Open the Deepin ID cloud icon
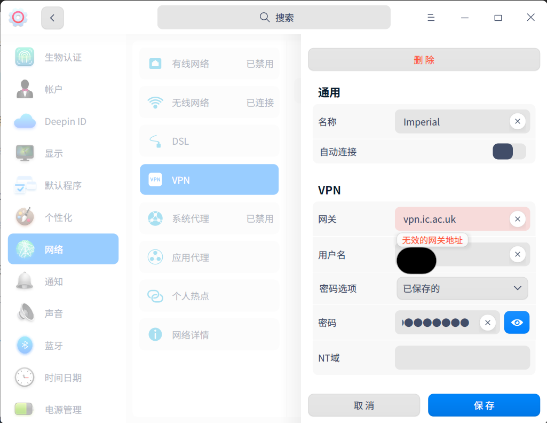 pyautogui.click(x=25, y=121)
